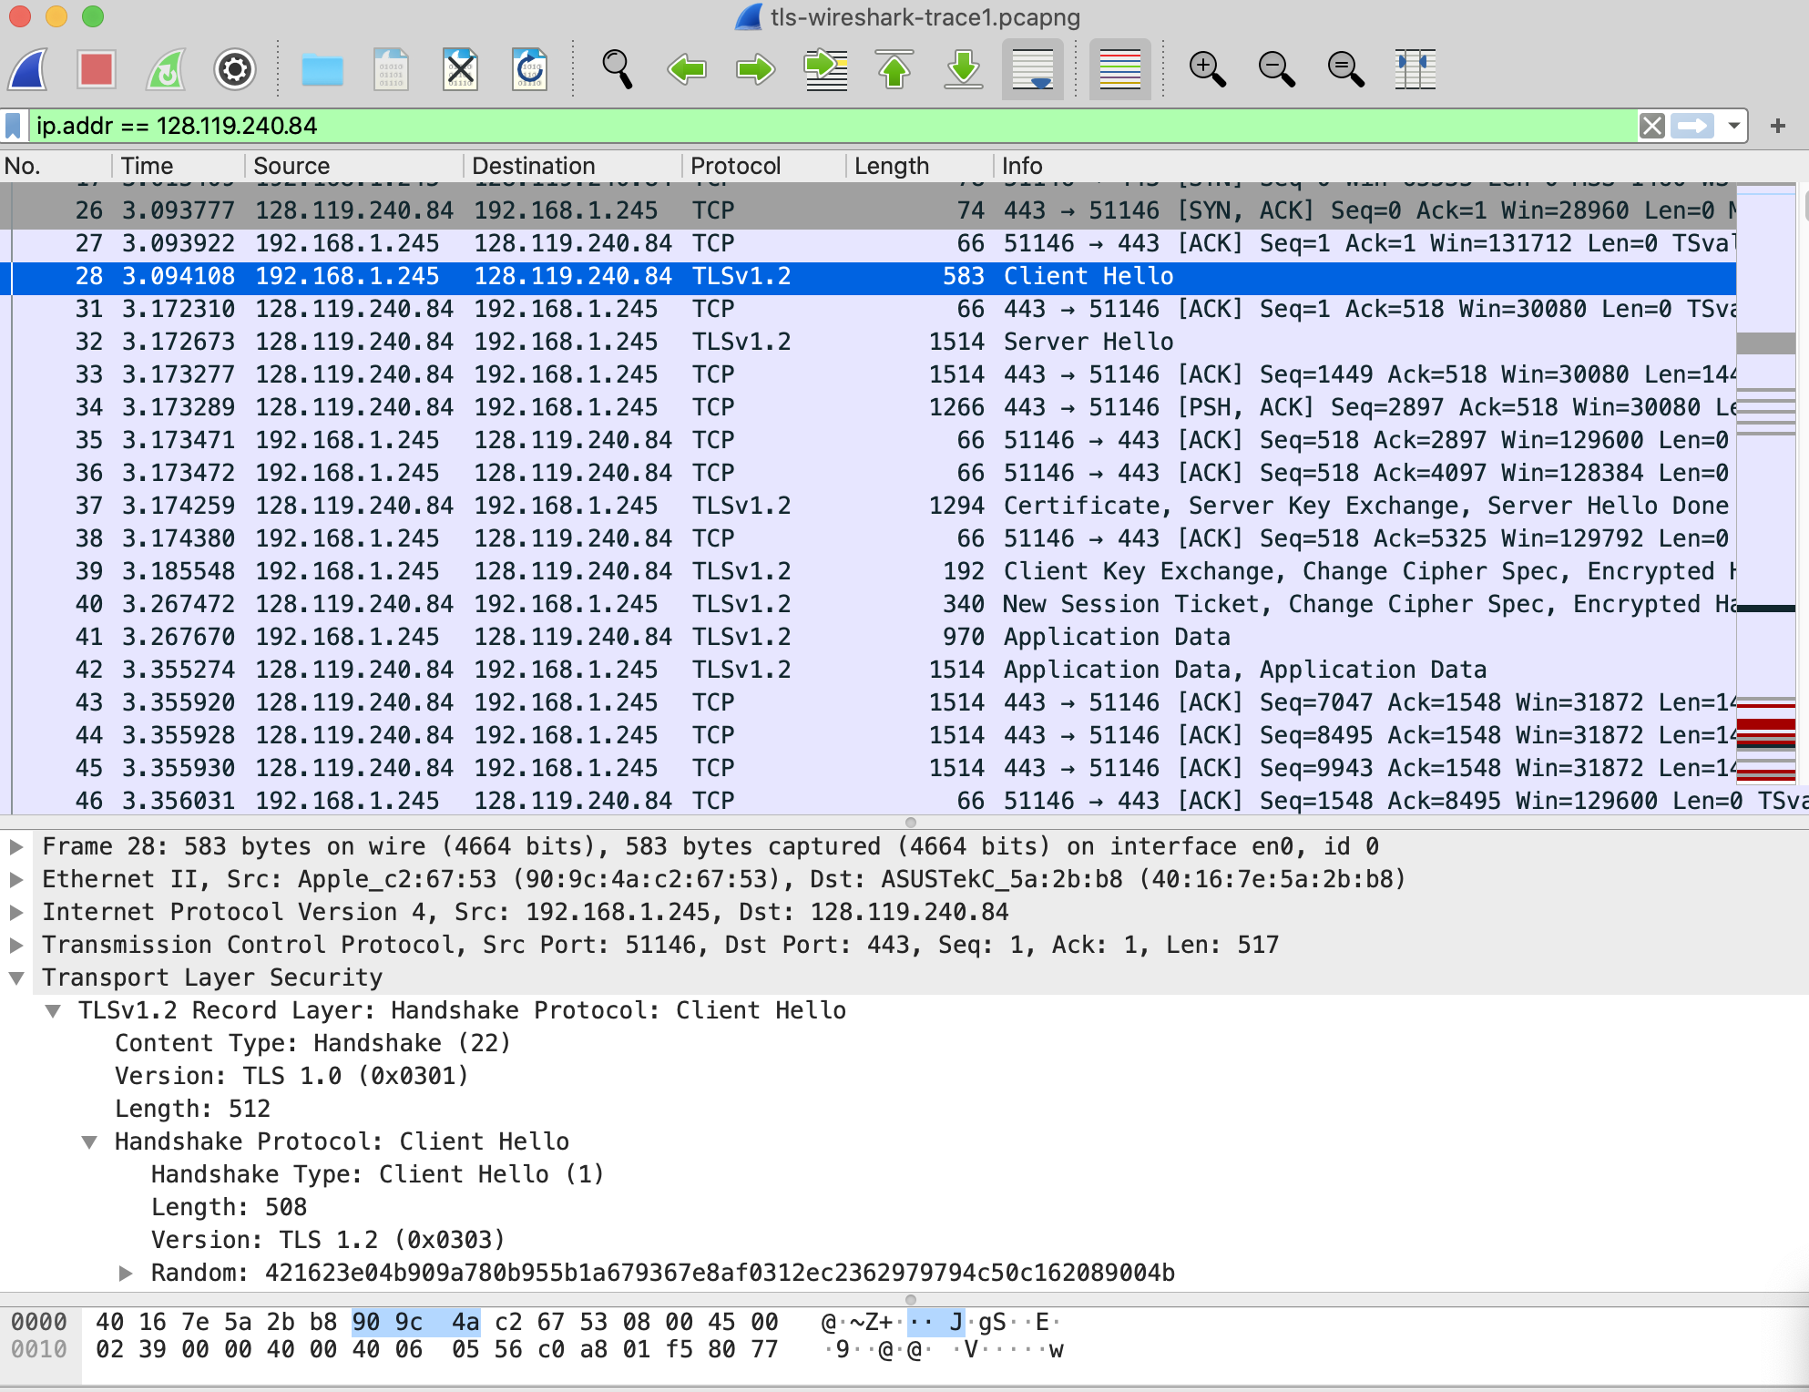The width and height of the screenshot is (1809, 1392).
Task: Collapse Transport Layer Security section
Action: (x=16, y=978)
